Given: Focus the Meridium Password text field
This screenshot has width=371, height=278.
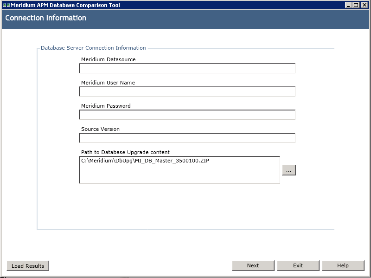Looking at the screenshot, I should tap(187, 115).
